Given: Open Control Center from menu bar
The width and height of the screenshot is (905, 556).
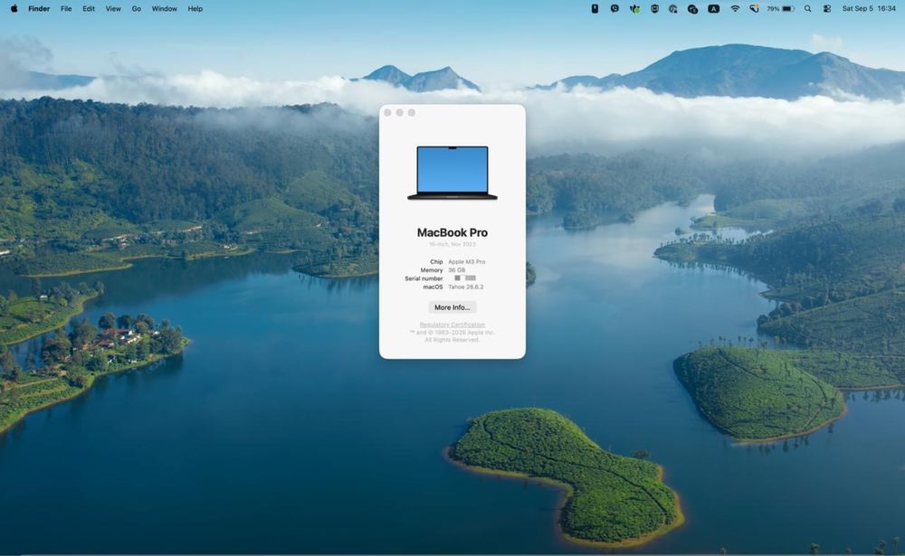Looking at the screenshot, I should [x=827, y=9].
